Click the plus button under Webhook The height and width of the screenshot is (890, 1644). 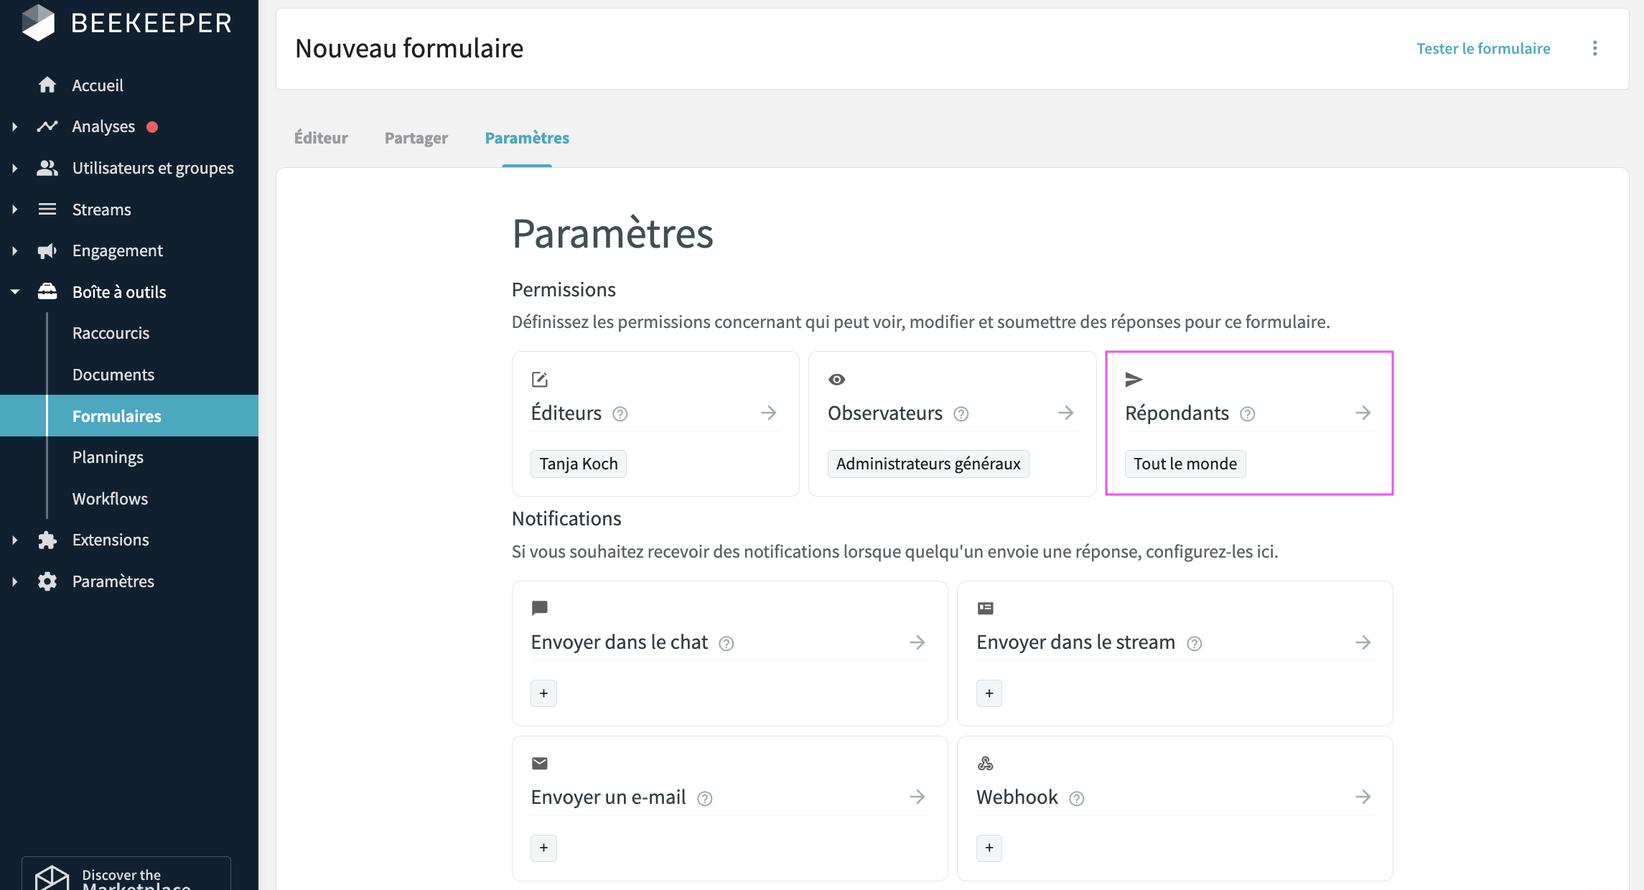[989, 848]
